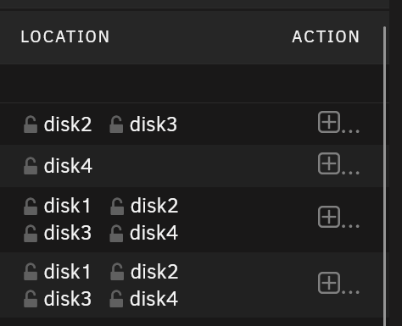Click the ACTION column header
402x326 pixels.
(326, 37)
